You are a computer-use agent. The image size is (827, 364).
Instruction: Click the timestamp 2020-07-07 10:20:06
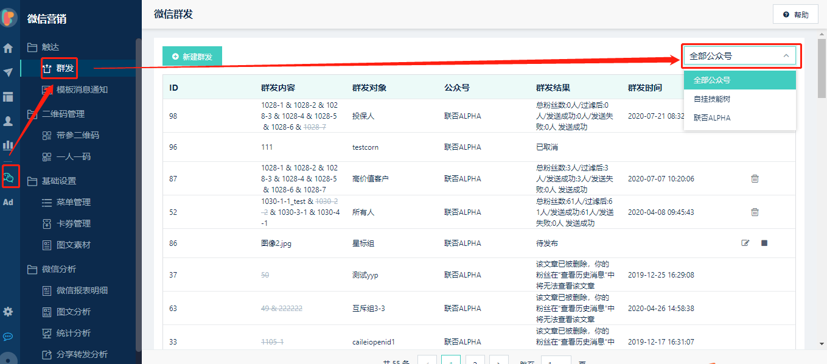(661, 179)
